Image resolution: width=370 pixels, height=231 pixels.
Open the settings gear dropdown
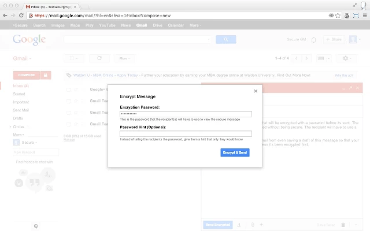pyautogui.click(x=346, y=58)
